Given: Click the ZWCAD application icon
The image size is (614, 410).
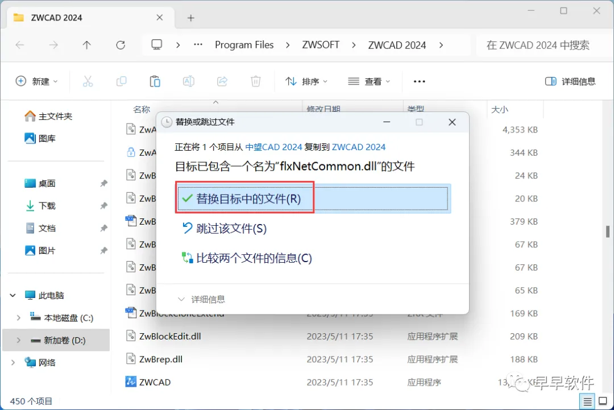Looking at the screenshot, I should click(131, 382).
